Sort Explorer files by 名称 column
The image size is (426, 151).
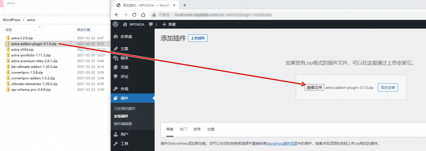tap(9, 30)
